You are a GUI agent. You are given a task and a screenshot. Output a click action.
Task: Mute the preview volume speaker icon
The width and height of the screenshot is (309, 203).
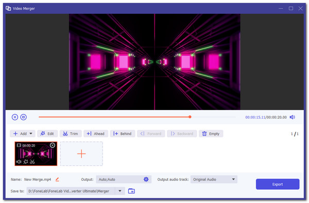[x=292, y=117]
